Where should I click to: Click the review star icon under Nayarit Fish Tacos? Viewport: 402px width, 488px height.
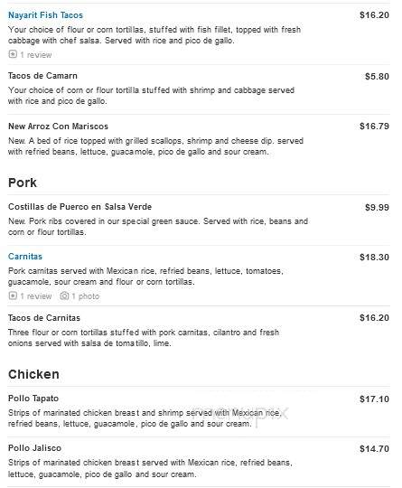(13, 54)
